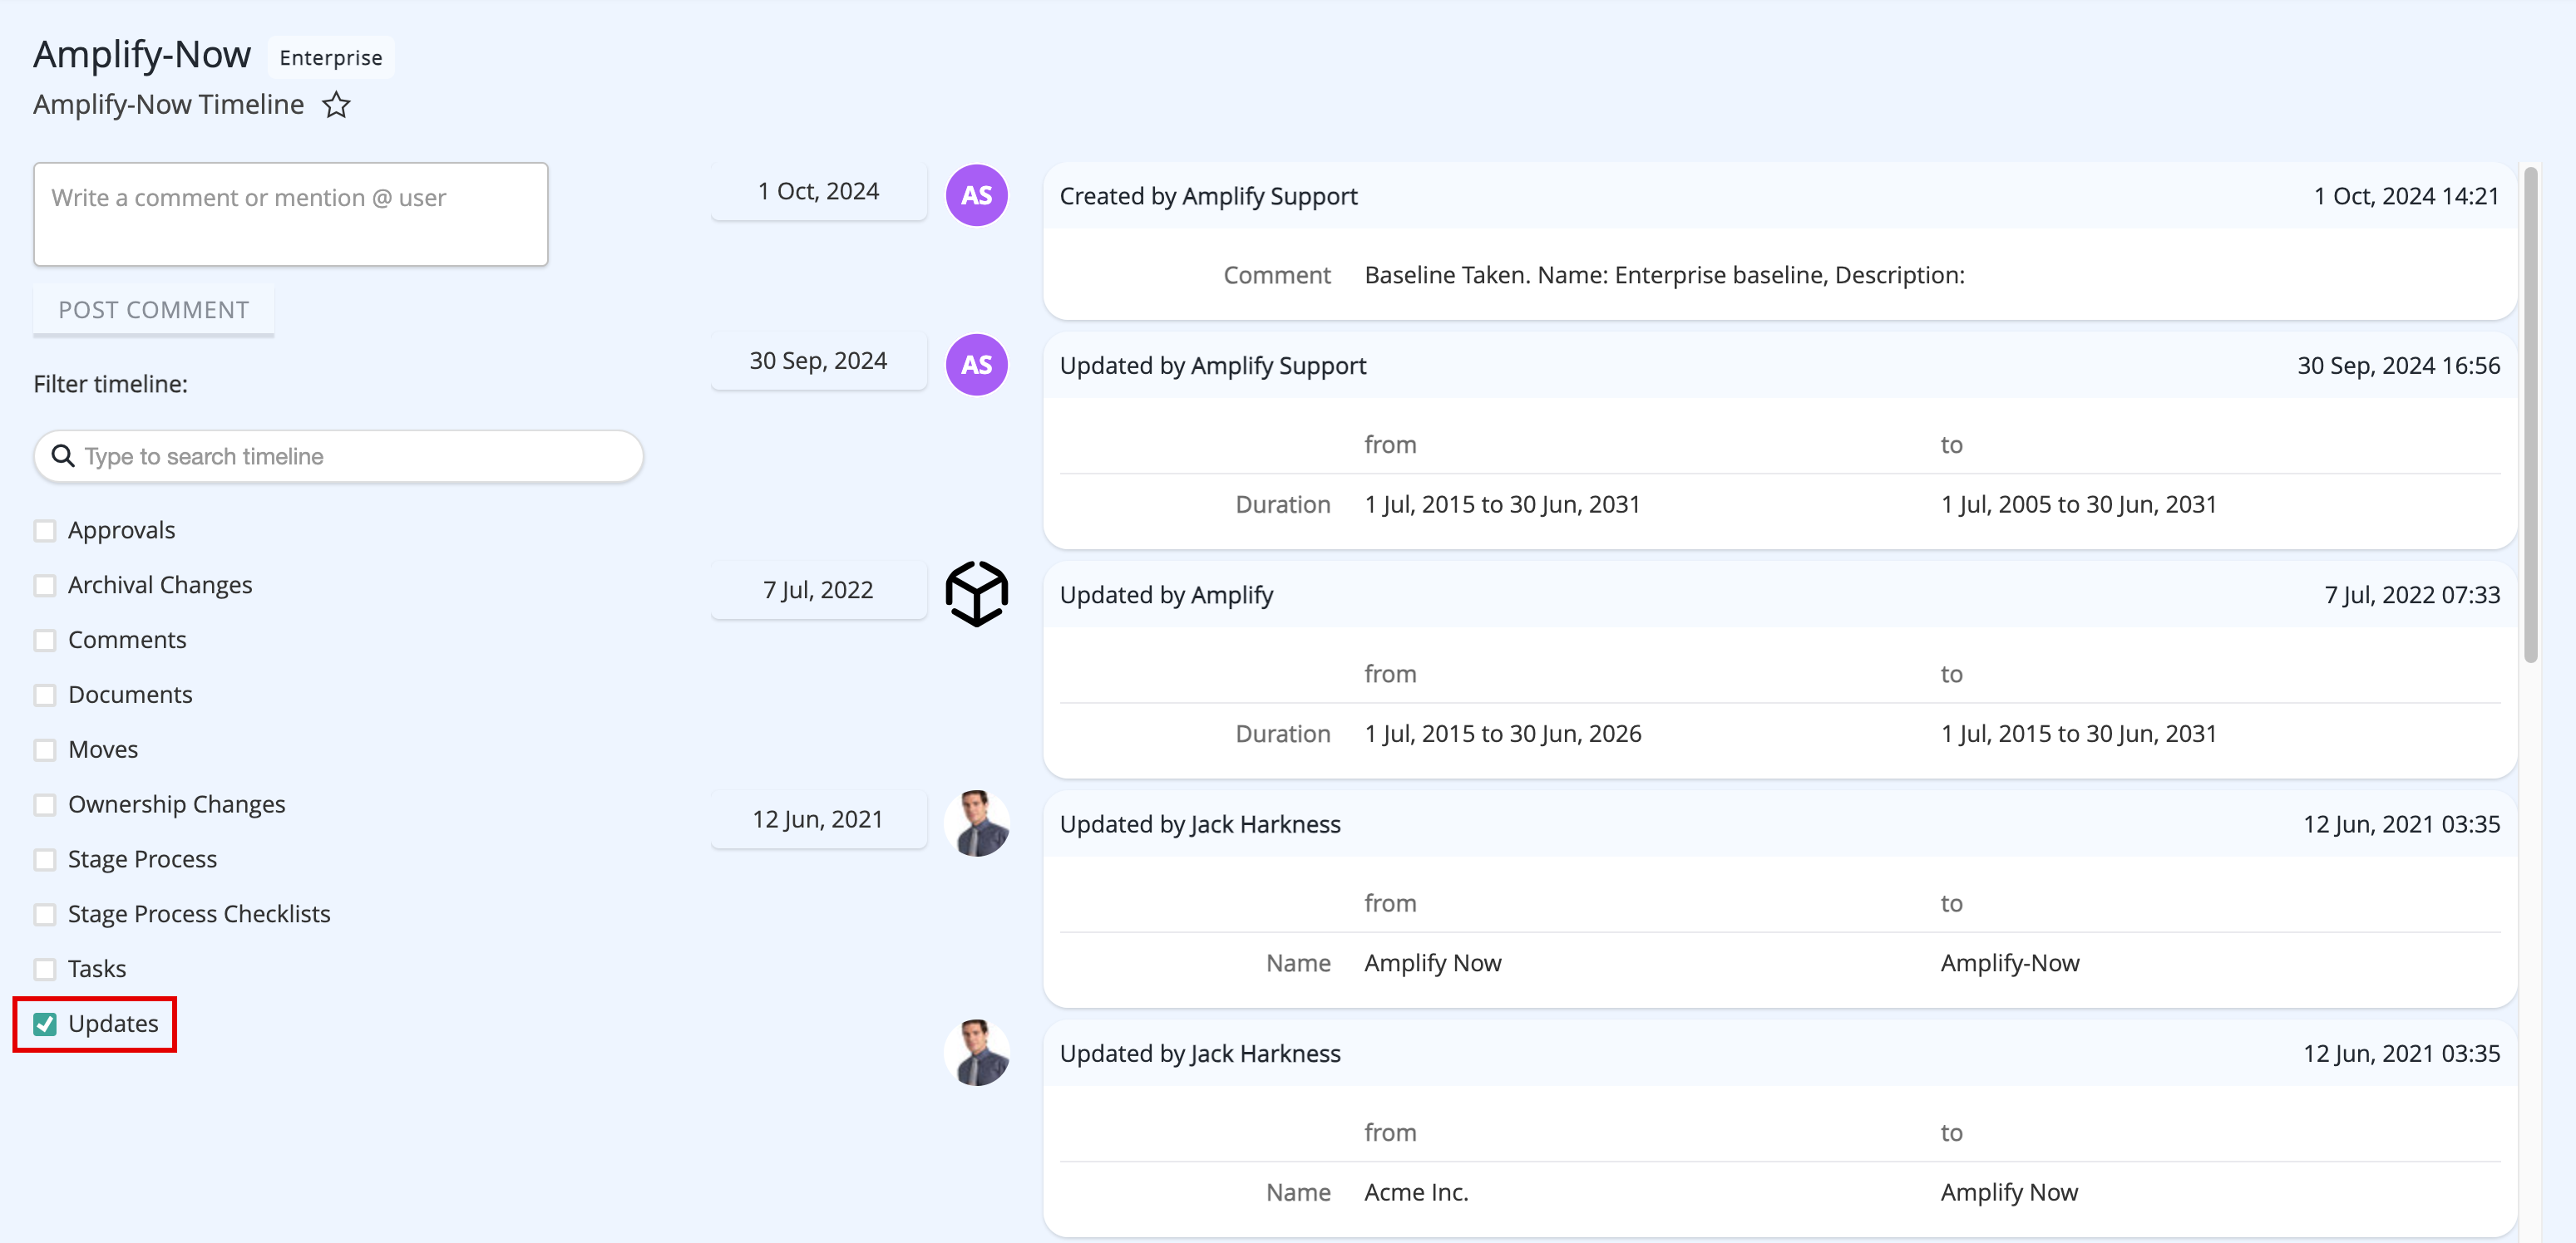The height and width of the screenshot is (1243, 2576).
Task: Check the Stage Process filter
Action: click(x=45, y=860)
